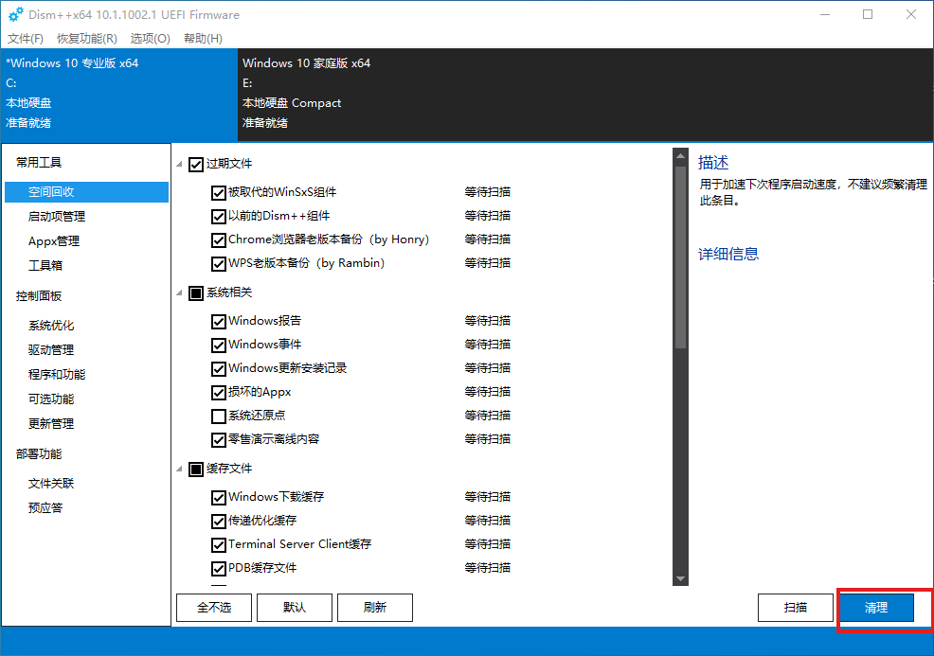934x656 pixels.
Task: Open the 文件(F) menu
Action: tap(25, 39)
